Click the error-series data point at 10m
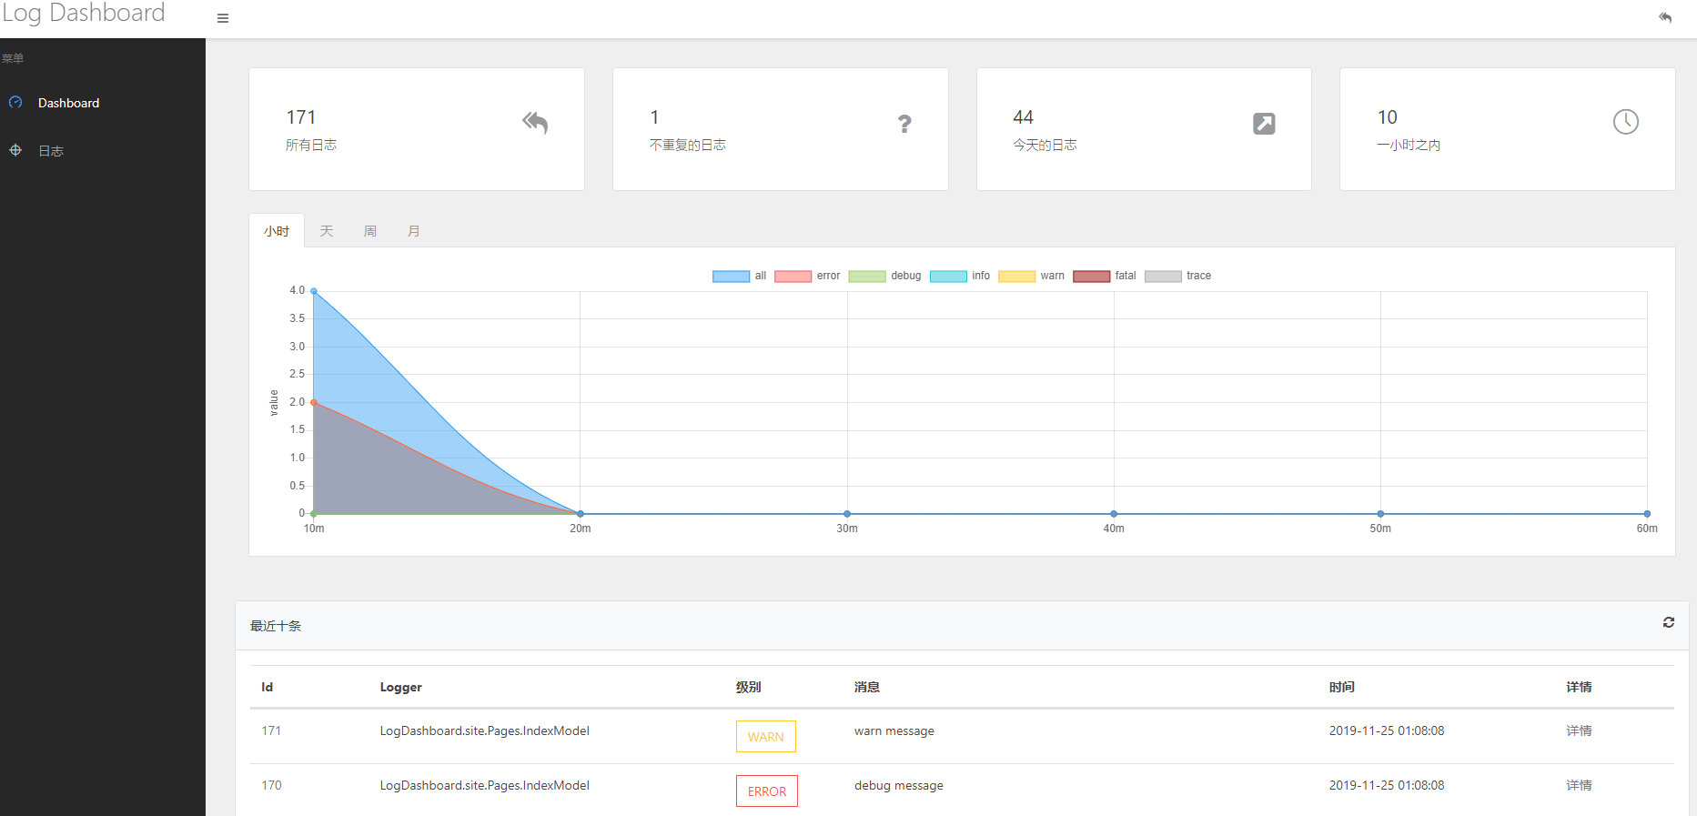The height and width of the screenshot is (816, 1697). coord(314,402)
